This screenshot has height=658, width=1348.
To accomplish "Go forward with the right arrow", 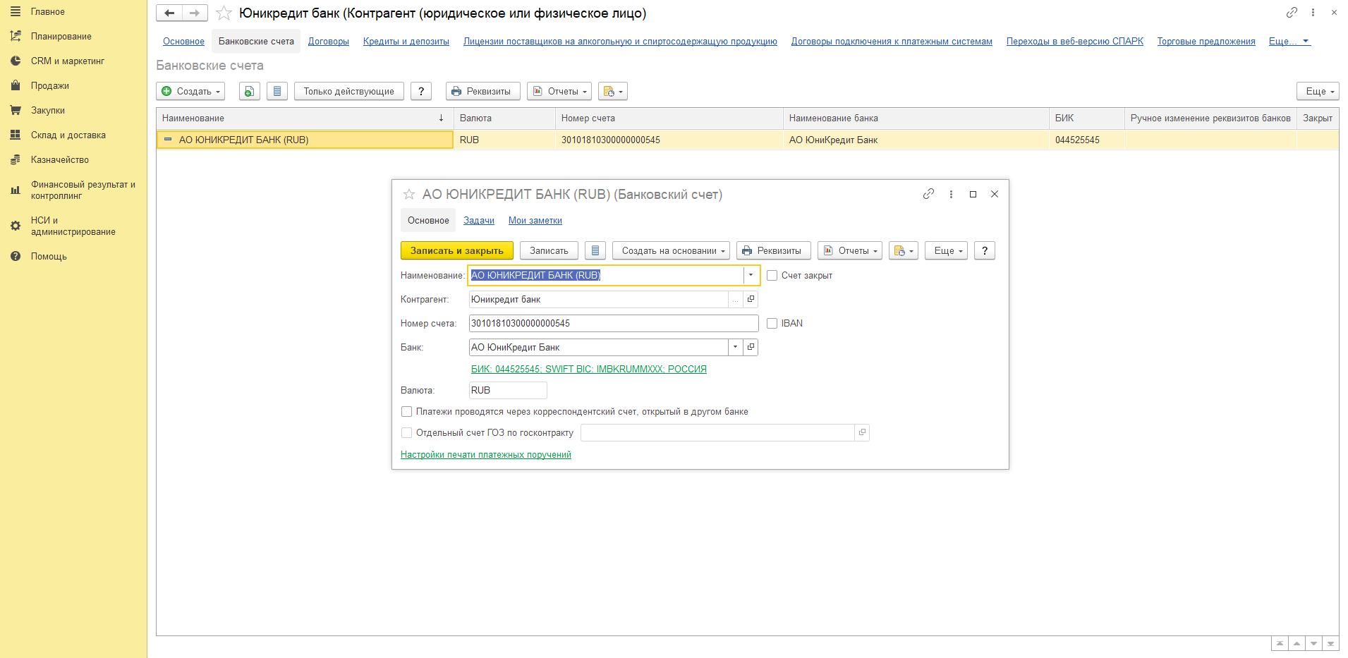I will click(x=195, y=13).
